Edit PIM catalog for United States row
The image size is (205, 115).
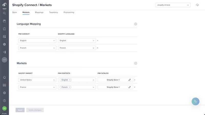pyautogui.click(x=129, y=80)
